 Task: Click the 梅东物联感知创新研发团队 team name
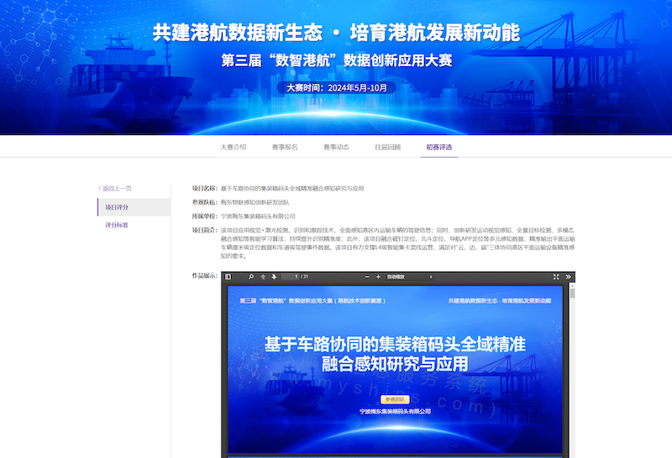tap(255, 202)
